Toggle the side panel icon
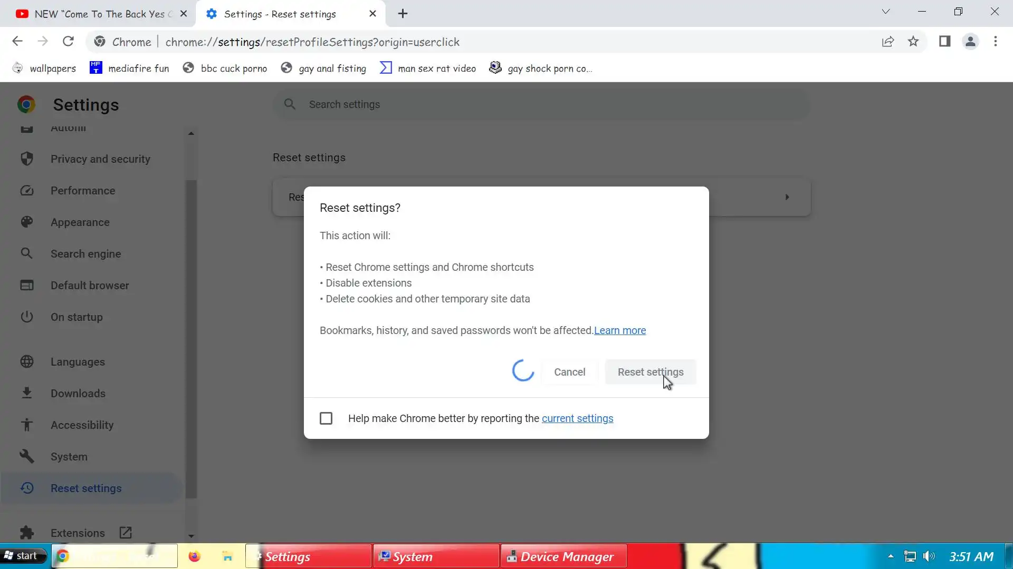Image resolution: width=1013 pixels, height=569 pixels. [944, 42]
